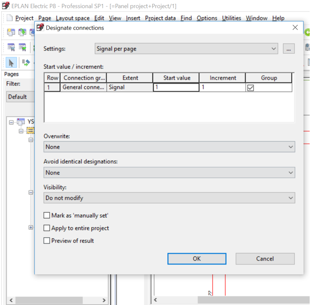This screenshot has height=305, width=311.
Task: Open the Help menu
Action: click(278, 18)
